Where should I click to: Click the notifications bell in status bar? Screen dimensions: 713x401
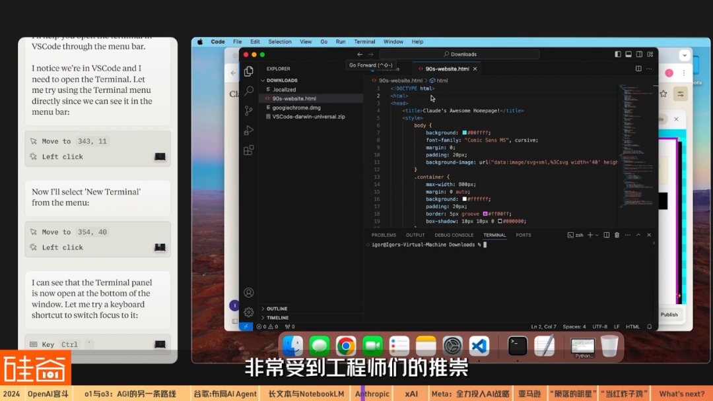point(650,326)
